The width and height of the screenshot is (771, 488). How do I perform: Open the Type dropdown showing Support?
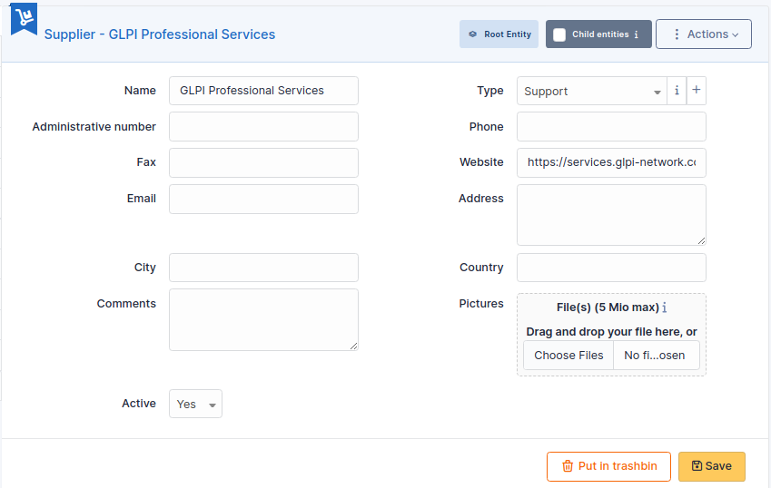(x=591, y=91)
